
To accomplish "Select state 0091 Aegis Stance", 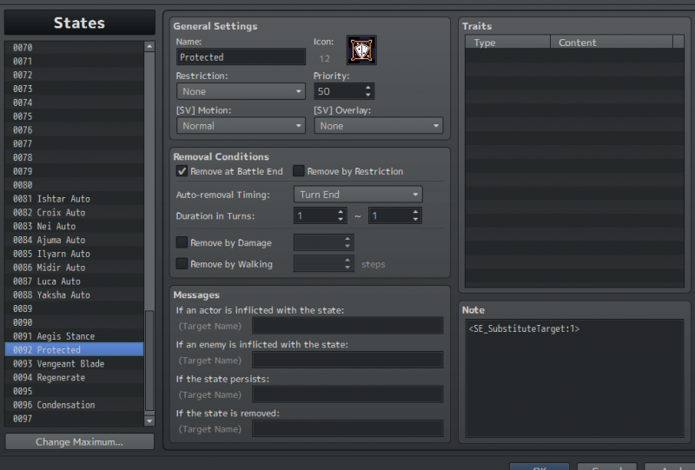I will pyautogui.click(x=74, y=336).
